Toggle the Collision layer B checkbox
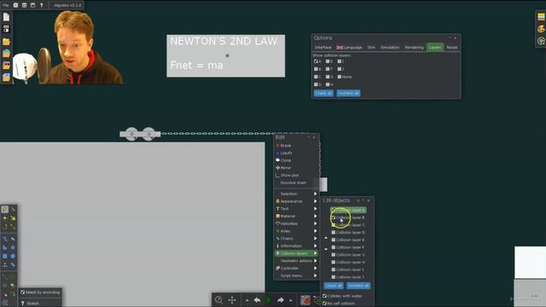The image size is (546, 307). pyautogui.click(x=334, y=217)
